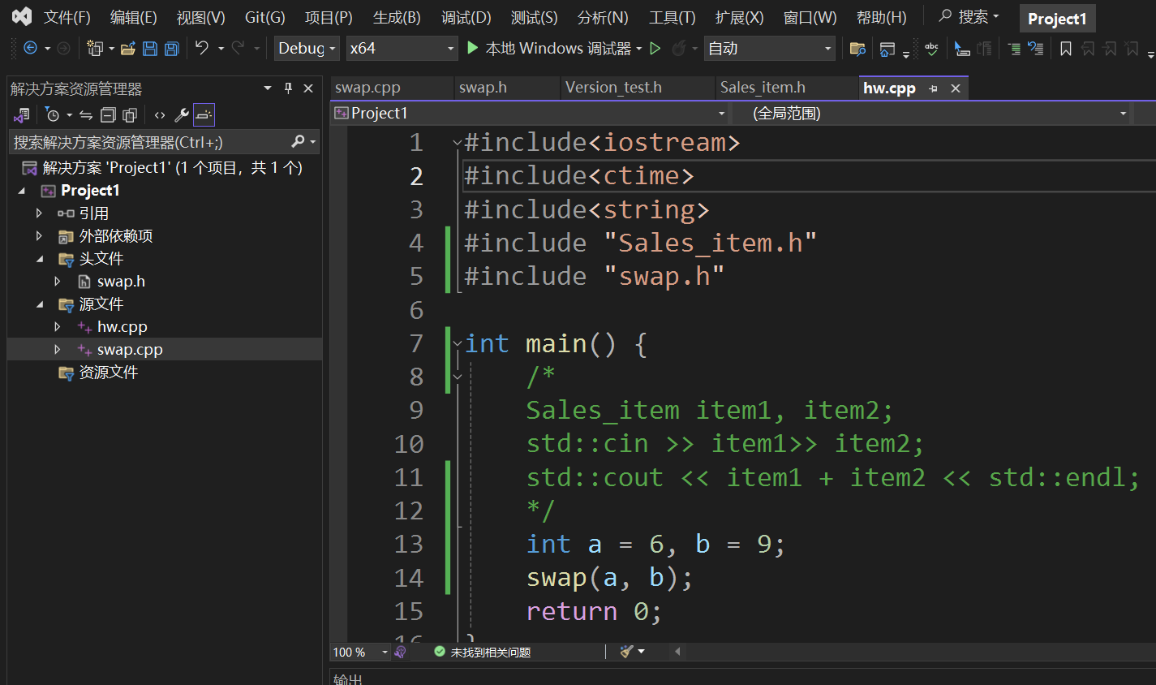The image size is (1156, 685).
Task: Open the 编辑(E) menu
Action: click(x=134, y=17)
